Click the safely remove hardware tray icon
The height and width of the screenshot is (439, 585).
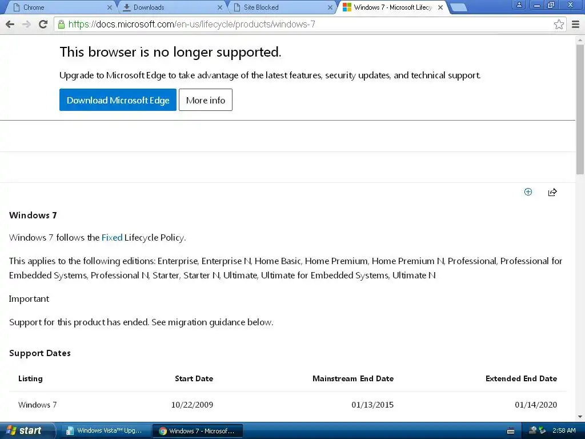[x=543, y=430]
